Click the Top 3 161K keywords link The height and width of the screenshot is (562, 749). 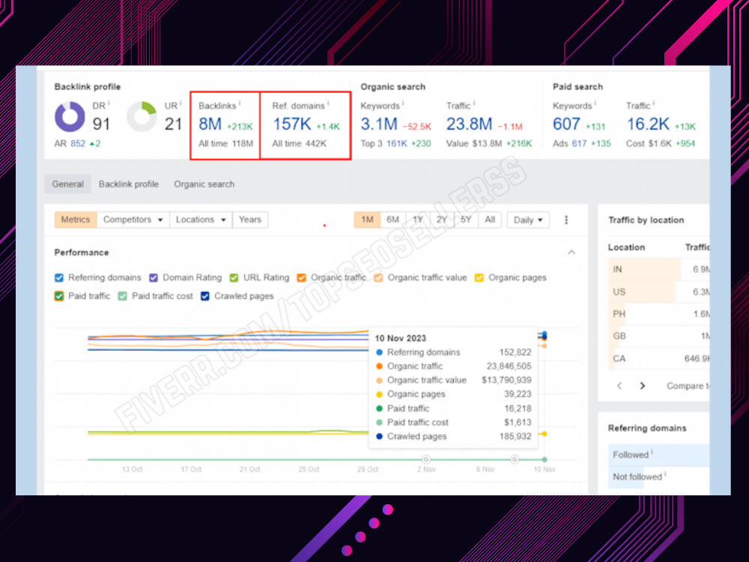(396, 143)
